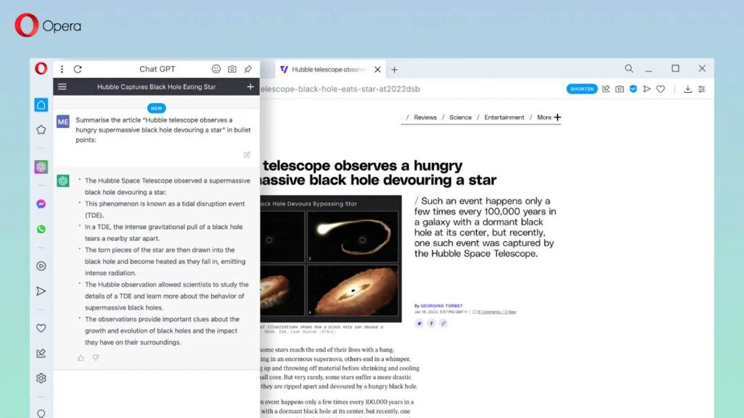Open the downloads icon in toolbar
This screenshot has width=744, height=418.
(x=688, y=89)
